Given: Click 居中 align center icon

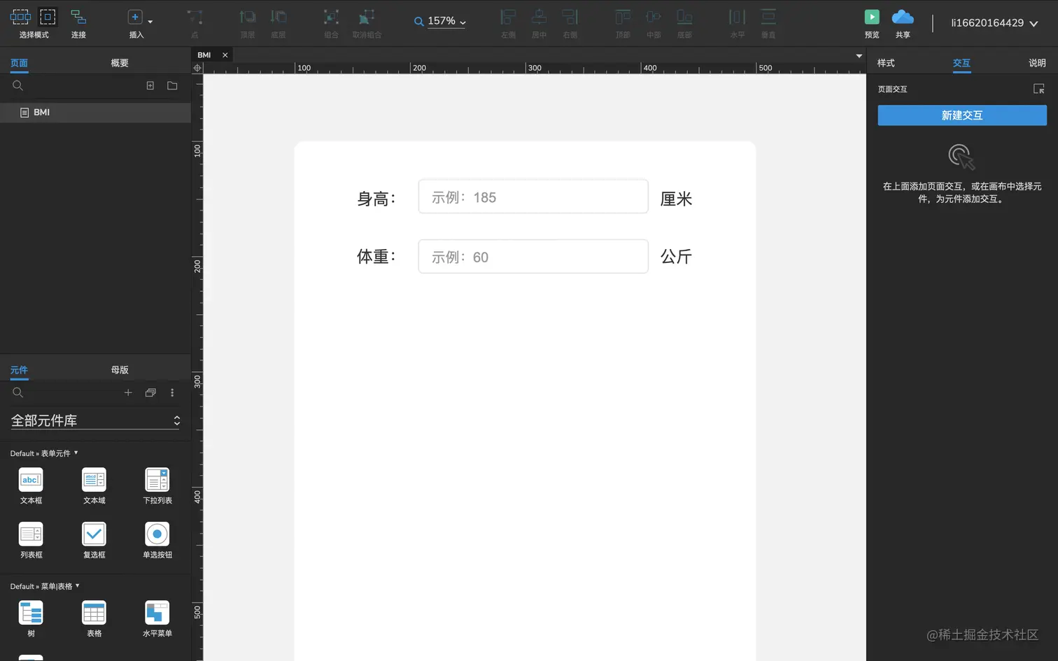Looking at the screenshot, I should (539, 17).
